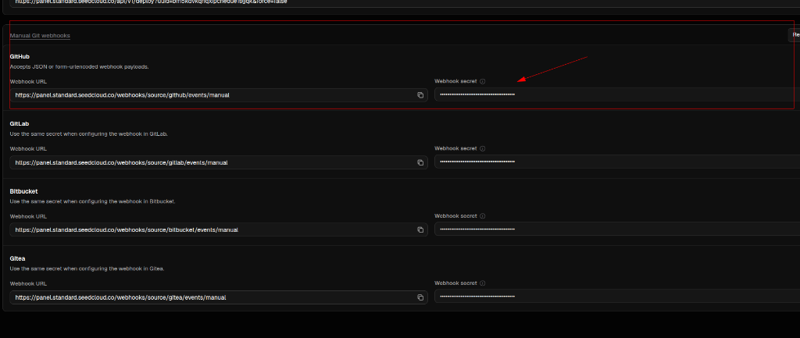
Task: Click the Bitbucket section title
Action: pos(23,191)
